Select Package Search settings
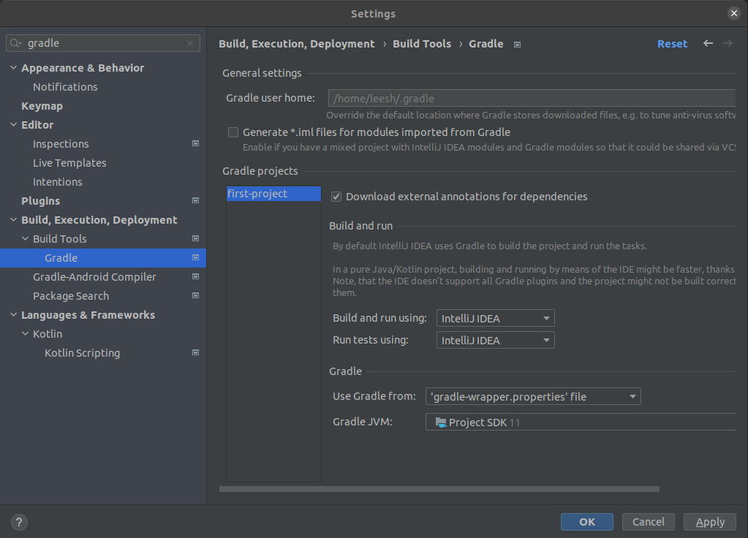 (x=71, y=296)
